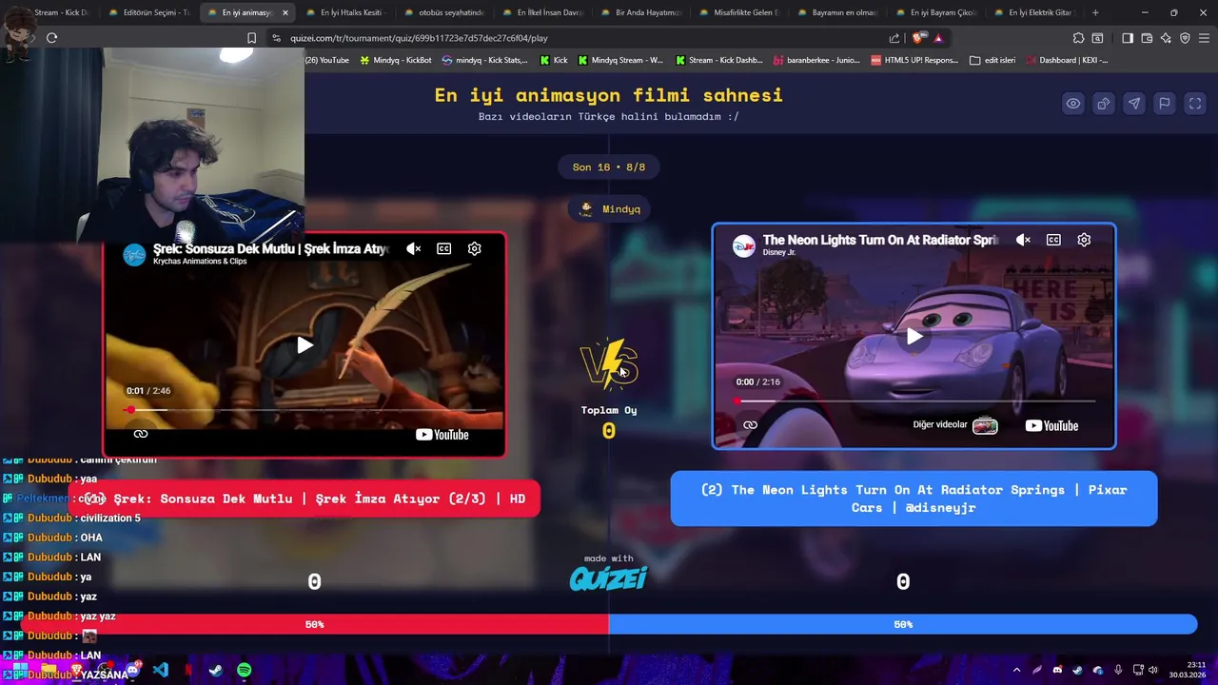Image resolution: width=1218 pixels, height=685 pixels.
Task: Open 'baranberkee - Junio...' bookmark
Action: pyautogui.click(x=816, y=60)
